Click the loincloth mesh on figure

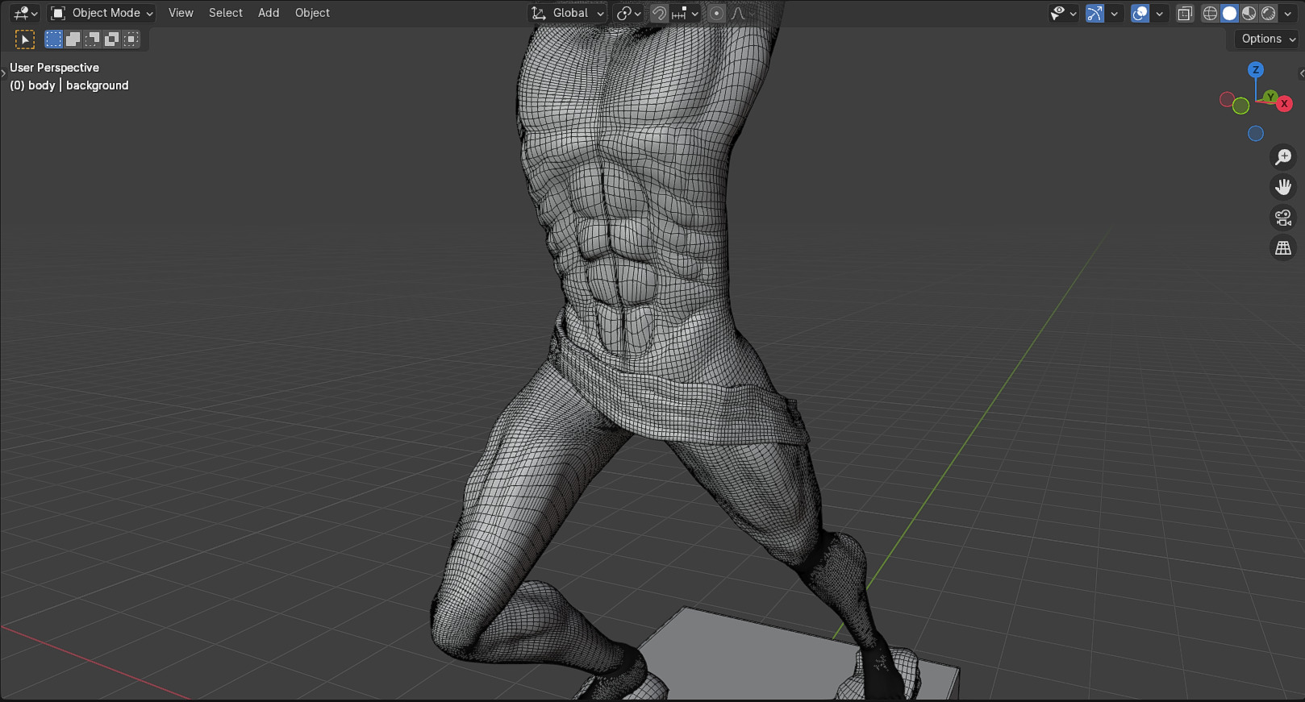pos(686,403)
